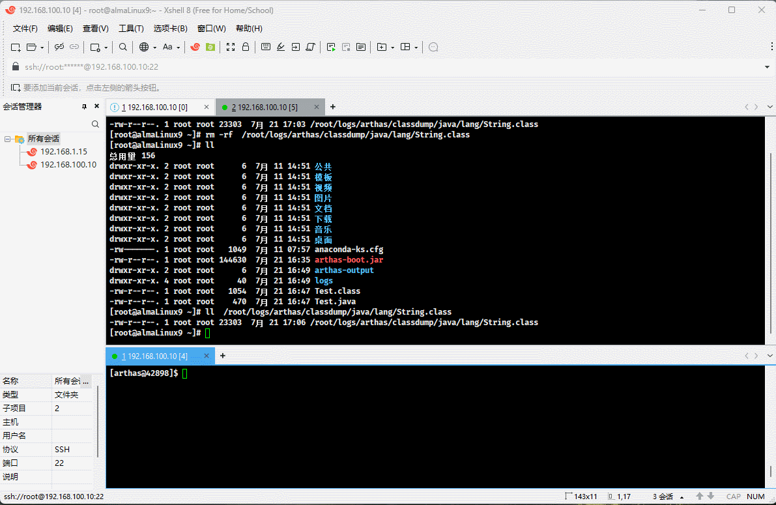Image resolution: width=776 pixels, height=505 pixels.
Task: Open the keyboard key-mapping icon
Action: point(266,47)
